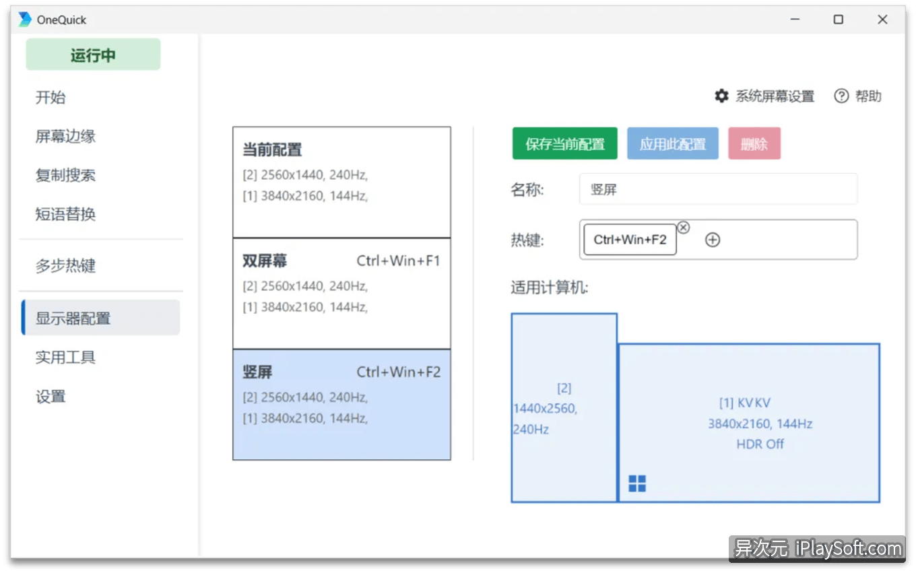The height and width of the screenshot is (573, 916).
Task: Delete the profile using the 删除 button
Action: [754, 143]
